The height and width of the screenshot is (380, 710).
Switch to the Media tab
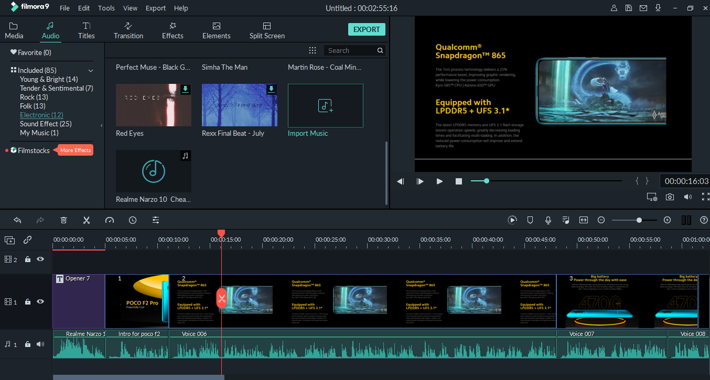tap(14, 31)
